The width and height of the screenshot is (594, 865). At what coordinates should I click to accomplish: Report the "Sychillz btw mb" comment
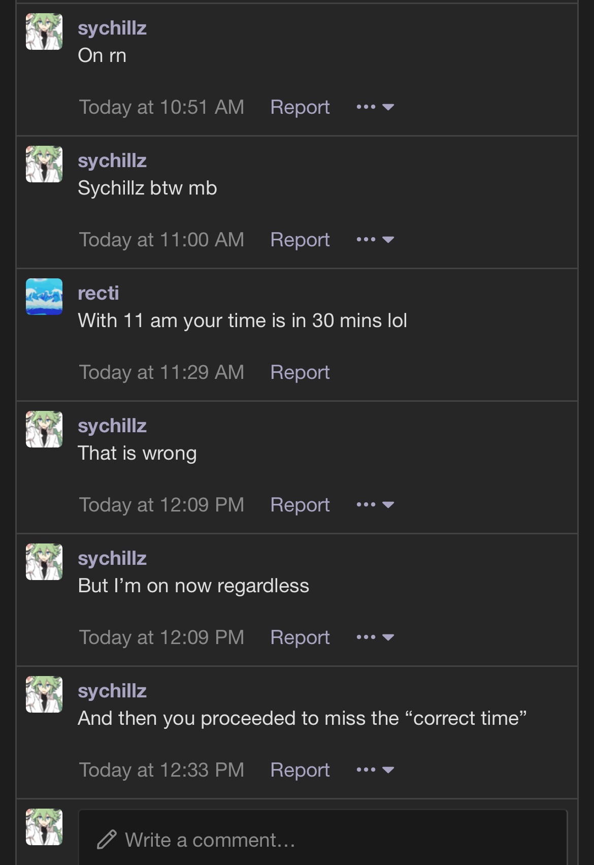click(x=300, y=240)
